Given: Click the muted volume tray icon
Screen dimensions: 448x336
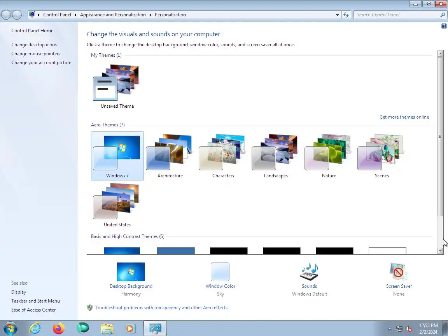Looking at the screenshot, I should coord(409,329).
